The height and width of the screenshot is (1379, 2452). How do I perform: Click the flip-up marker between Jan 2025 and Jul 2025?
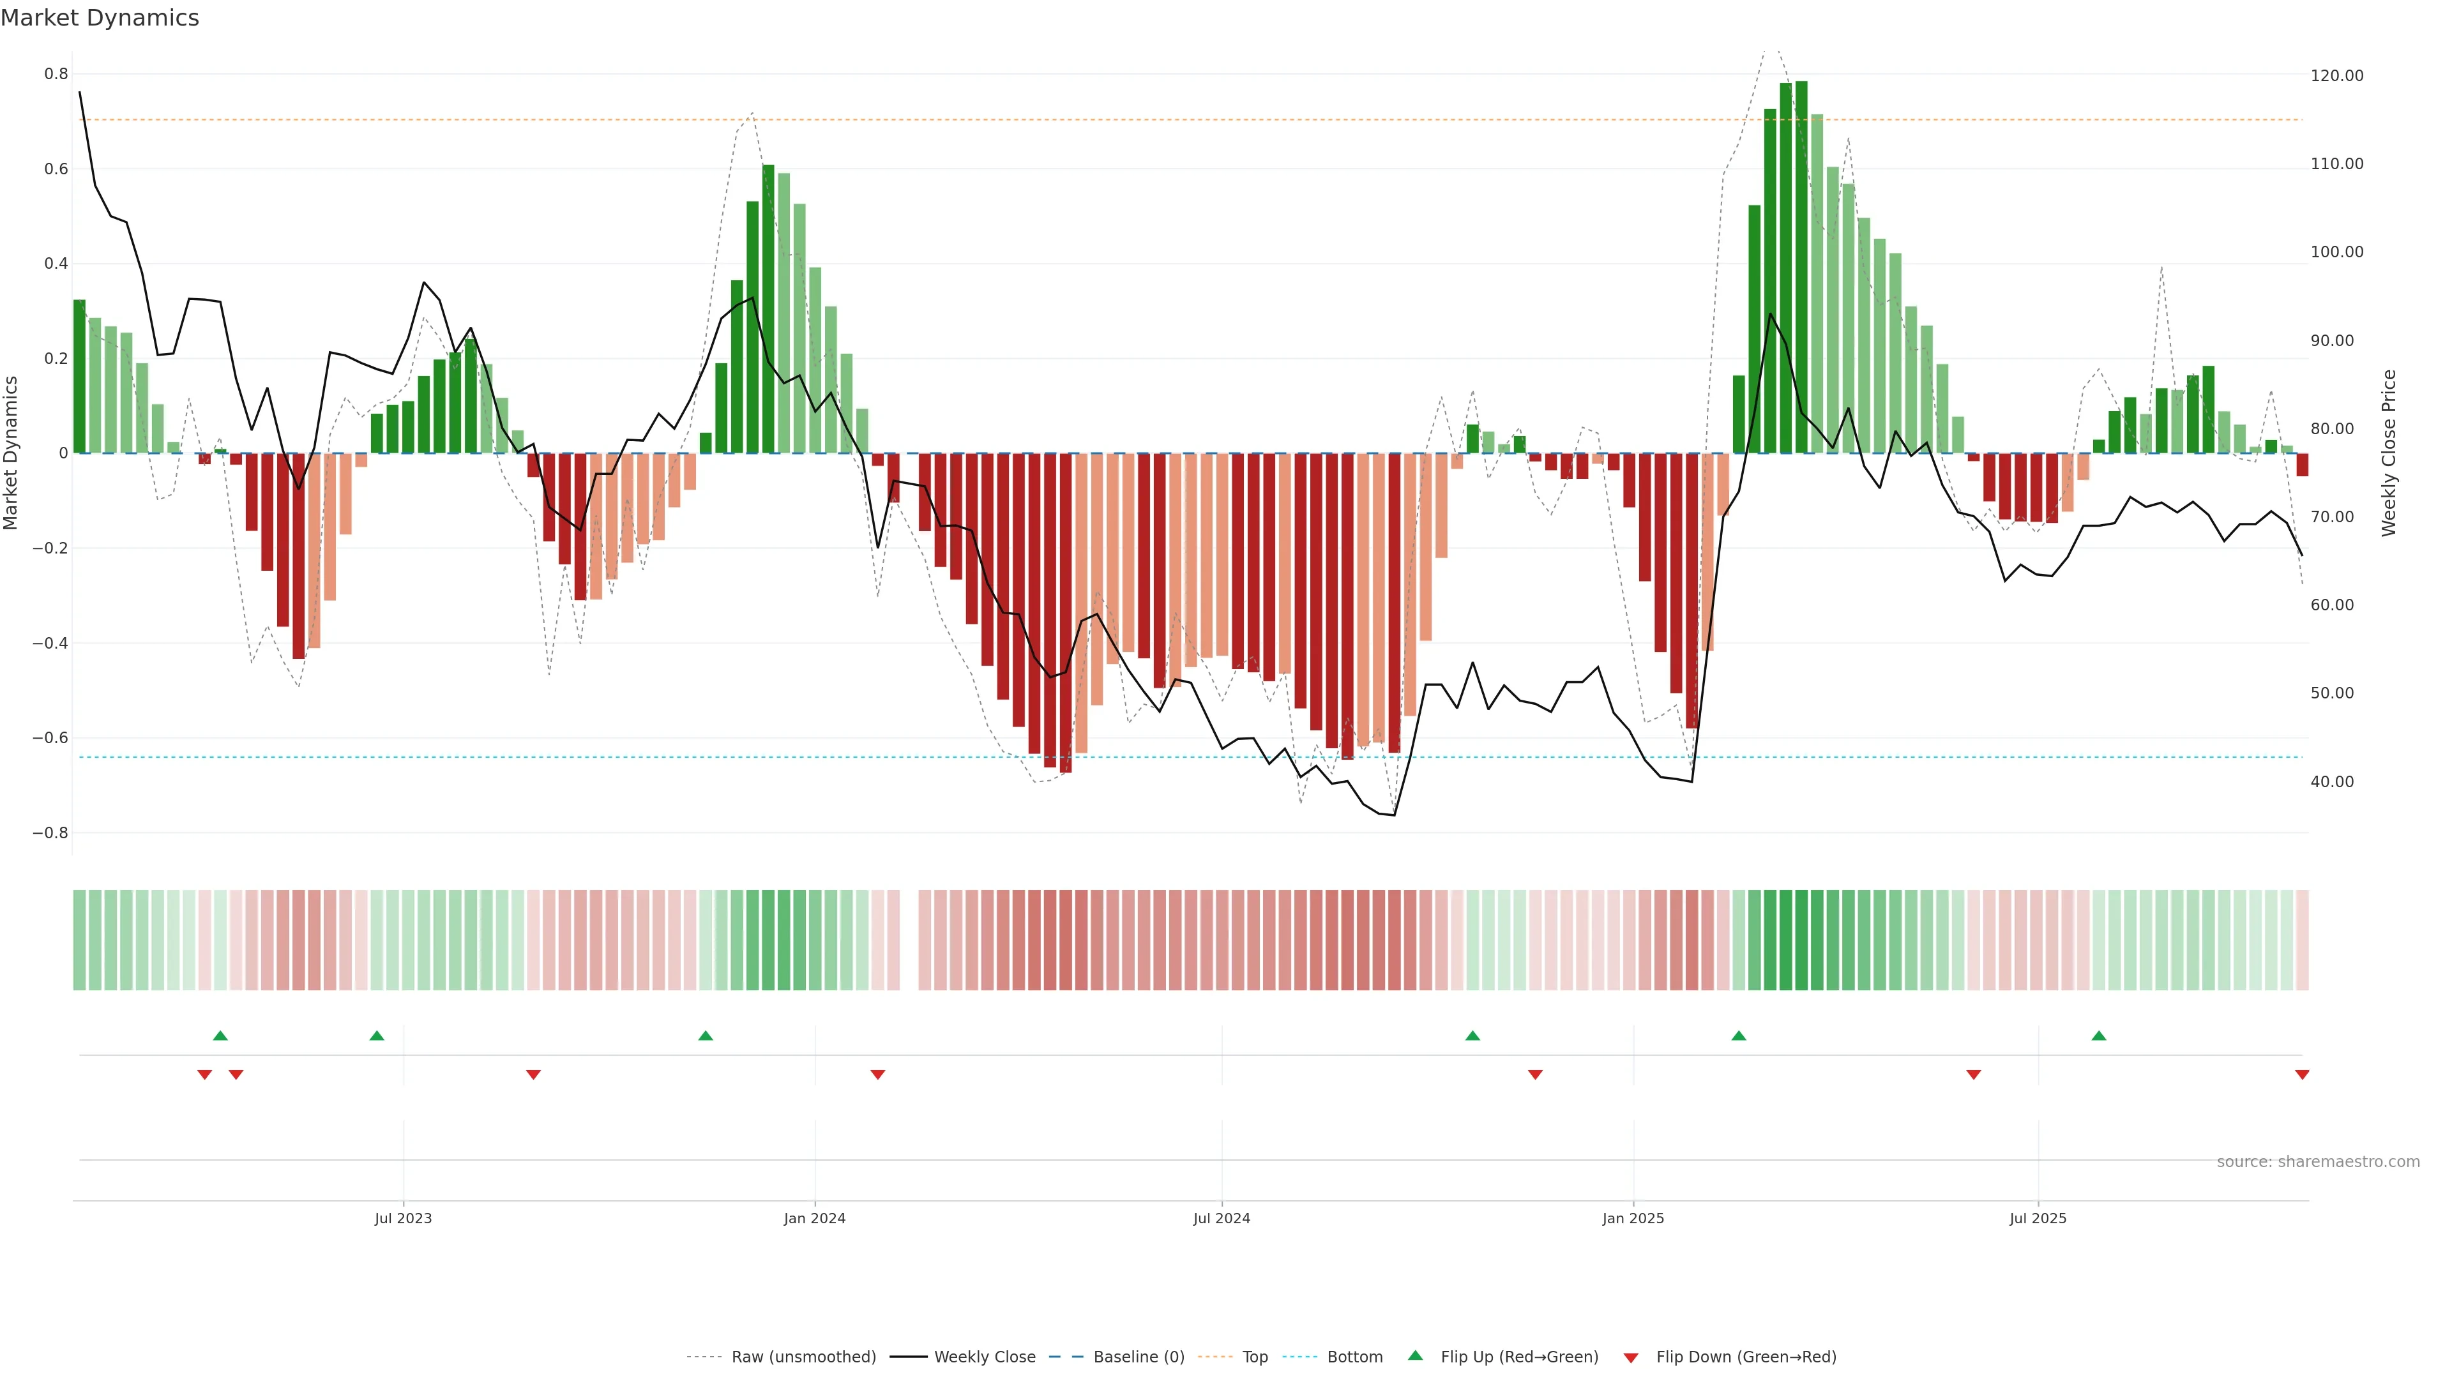coord(1738,1036)
